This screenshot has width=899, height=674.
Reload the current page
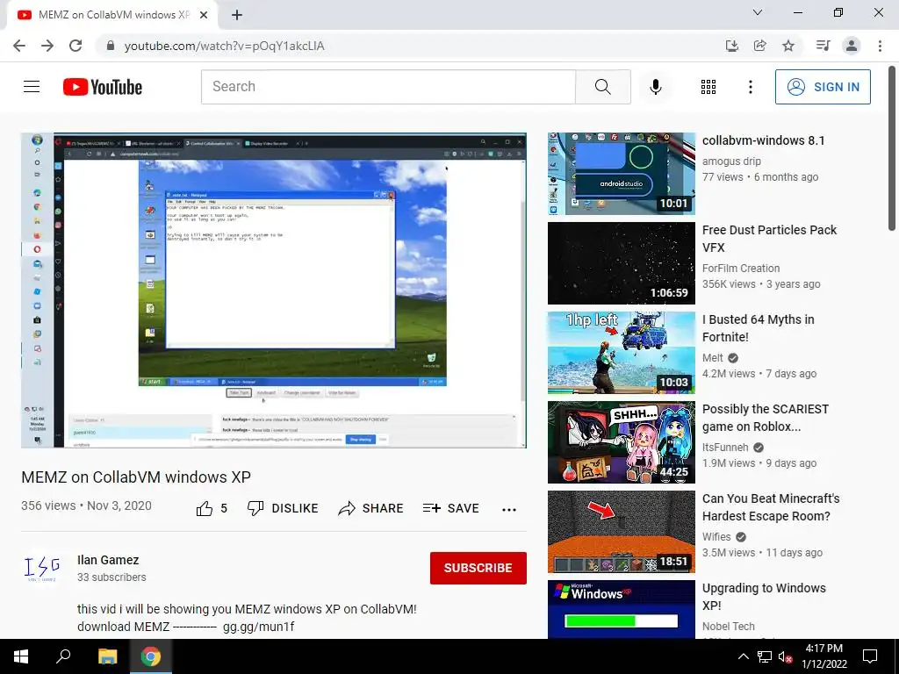coord(76,46)
